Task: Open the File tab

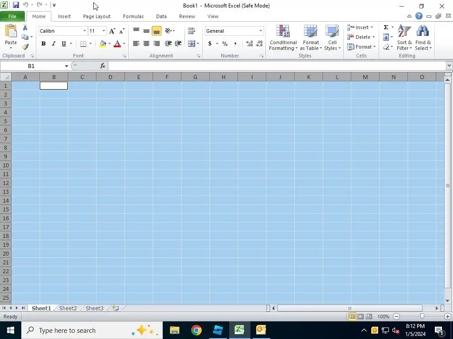Action: pyautogui.click(x=12, y=16)
